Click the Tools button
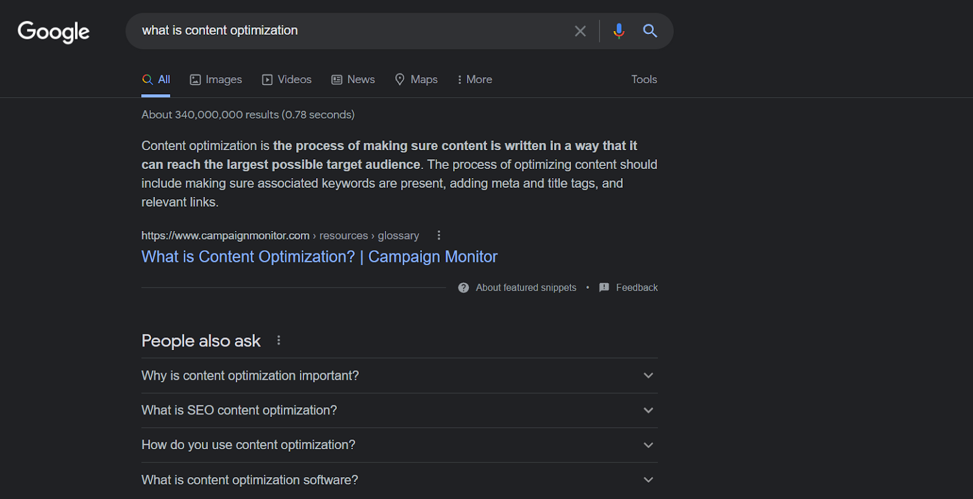 (644, 80)
